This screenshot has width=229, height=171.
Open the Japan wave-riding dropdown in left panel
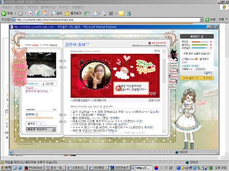pos(41,130)
